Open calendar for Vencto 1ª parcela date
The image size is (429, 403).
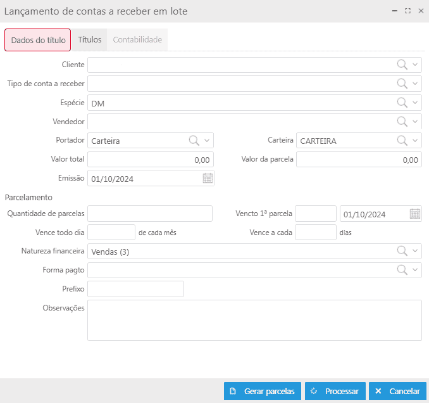tap(415, 214)
